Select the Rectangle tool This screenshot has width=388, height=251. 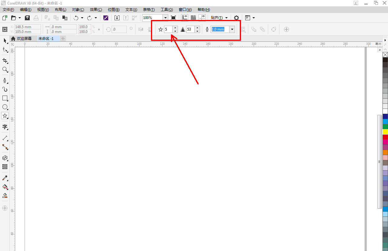pos(5,98)
